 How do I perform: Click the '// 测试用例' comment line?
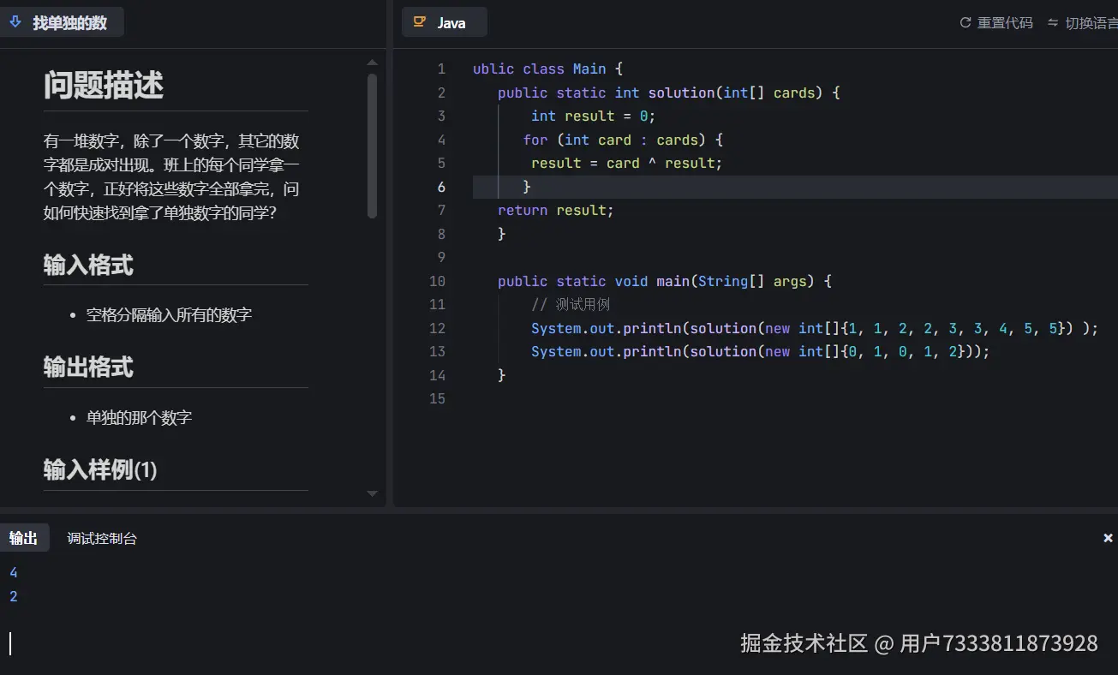(x=571, y=304)
